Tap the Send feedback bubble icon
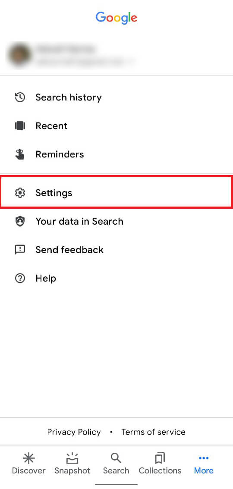The image size is (233, 489). pos(20,250)
